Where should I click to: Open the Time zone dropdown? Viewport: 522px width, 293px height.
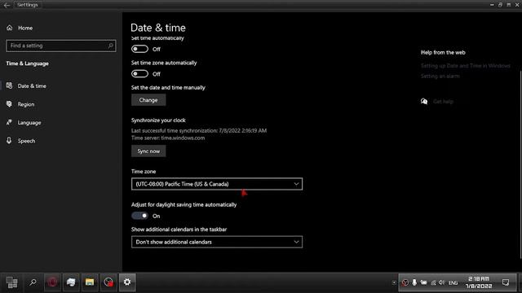(x=217, y=184)
